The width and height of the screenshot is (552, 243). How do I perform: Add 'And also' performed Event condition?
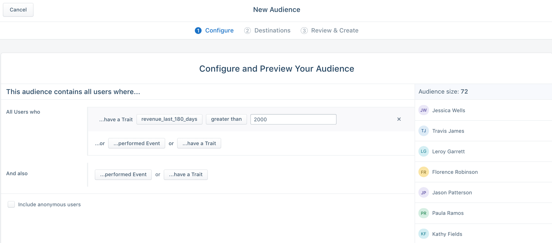tap(123, 175)
